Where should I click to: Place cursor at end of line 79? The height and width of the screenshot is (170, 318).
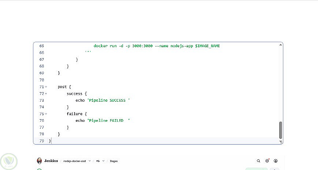(52, 141)
